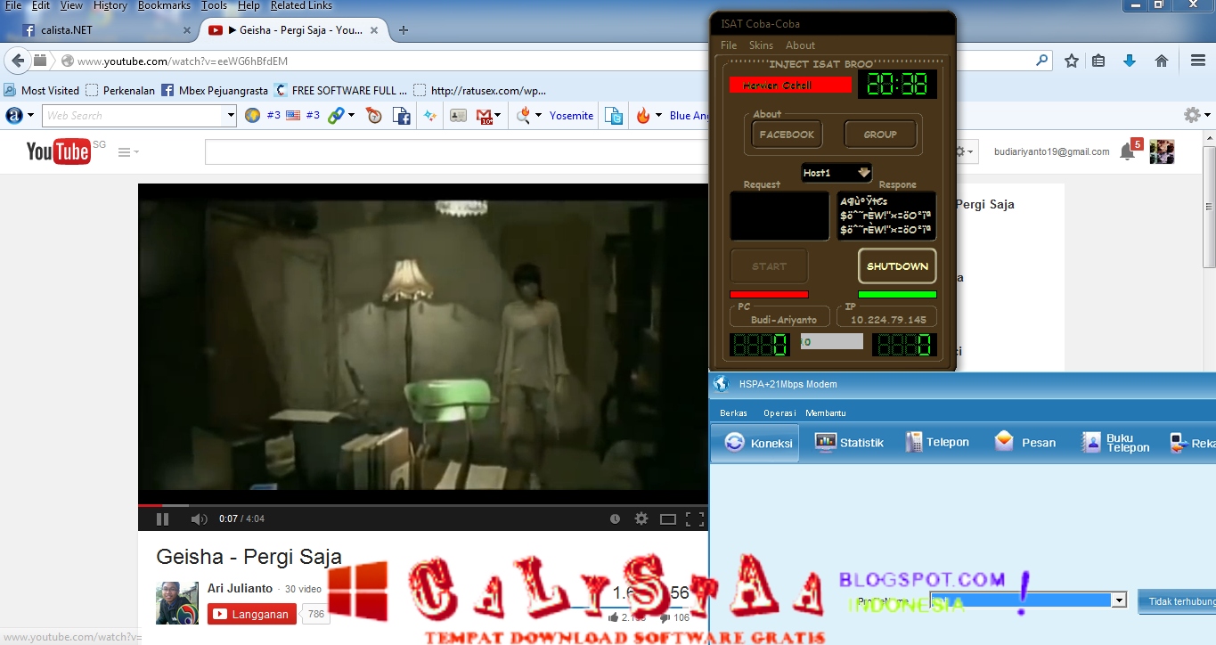
Task: Mute the video with the speaker icon
Action: point(199,518)
